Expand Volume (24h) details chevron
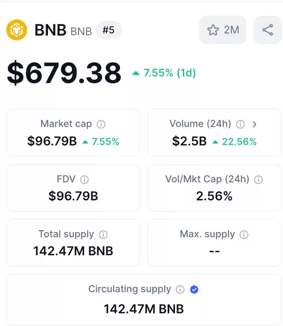 coord(254,124)
